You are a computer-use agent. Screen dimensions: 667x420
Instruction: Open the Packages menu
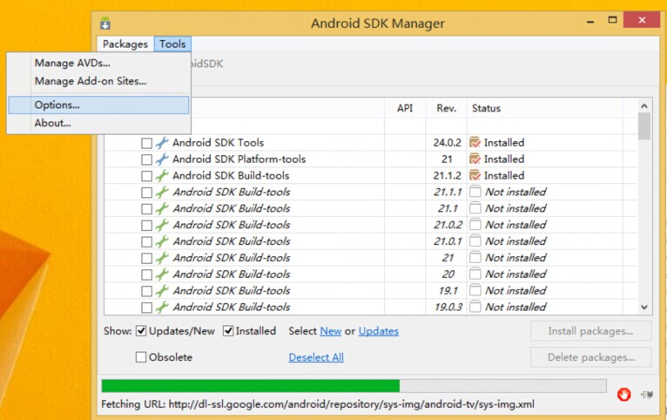coord(125,44)
